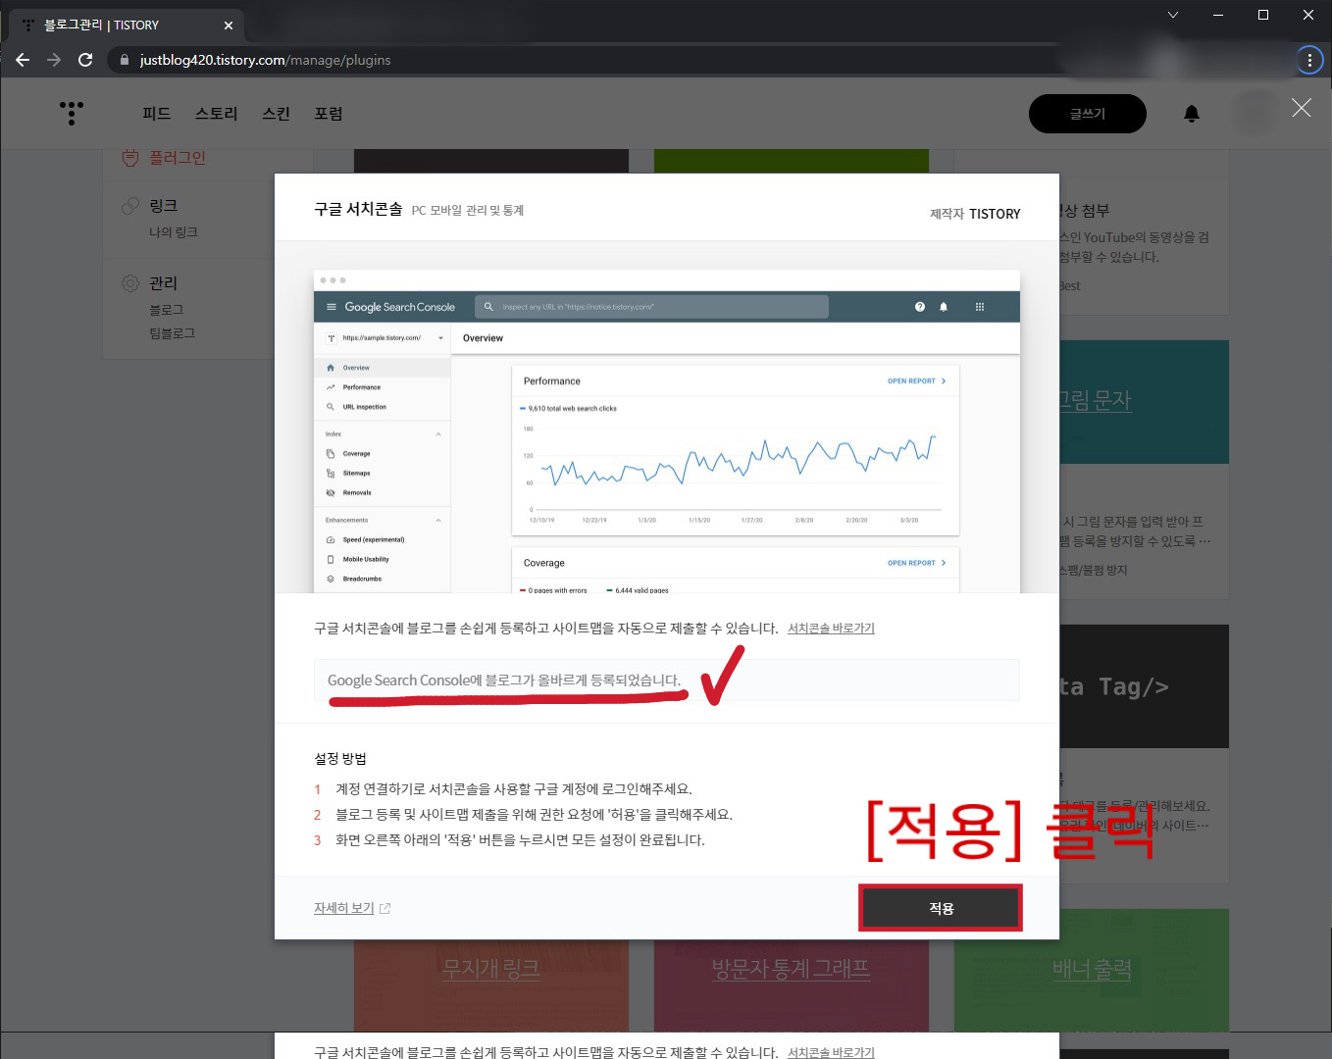1332x1059 pixels.
Task: Click the 플러그인 plug icon in the sidebar
Action: click(x=130, y=158)
